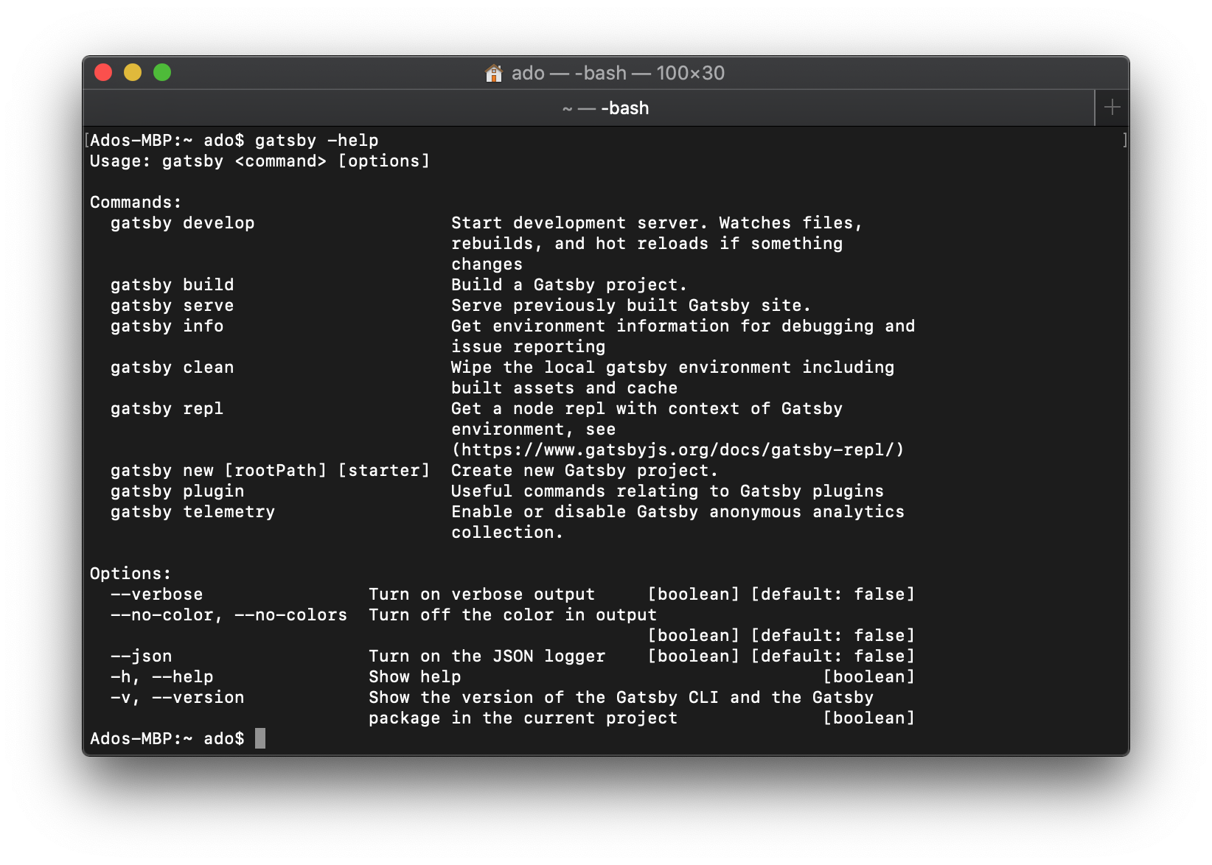Click 'Turn on verbose output' description
This screenshot has width=1212, height=865.
click(481, 594)
